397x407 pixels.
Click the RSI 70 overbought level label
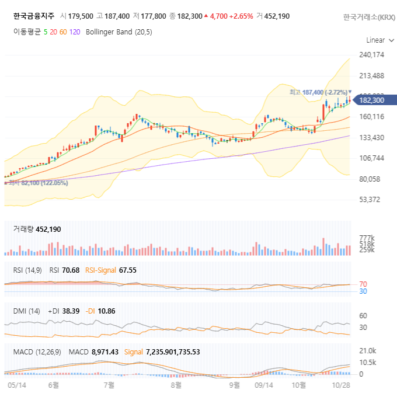pos(363,284)
